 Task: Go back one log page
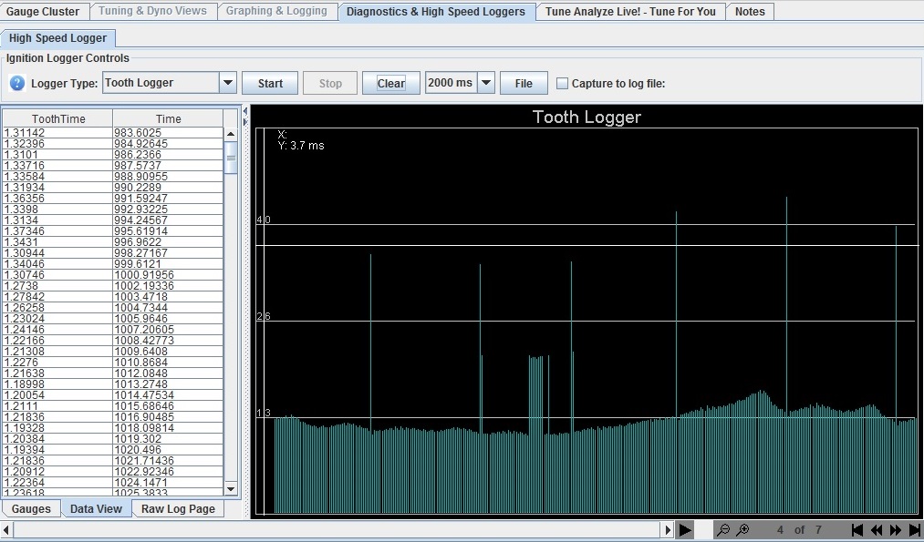click(877, 529)
